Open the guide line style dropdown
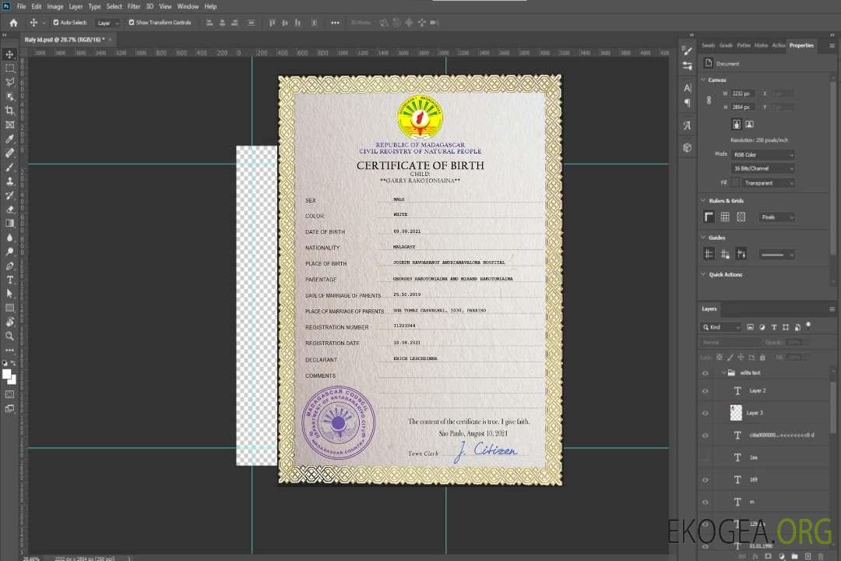The width and height of the screenshot is (841, 561). pyautogui.click(x=777, y=255)
